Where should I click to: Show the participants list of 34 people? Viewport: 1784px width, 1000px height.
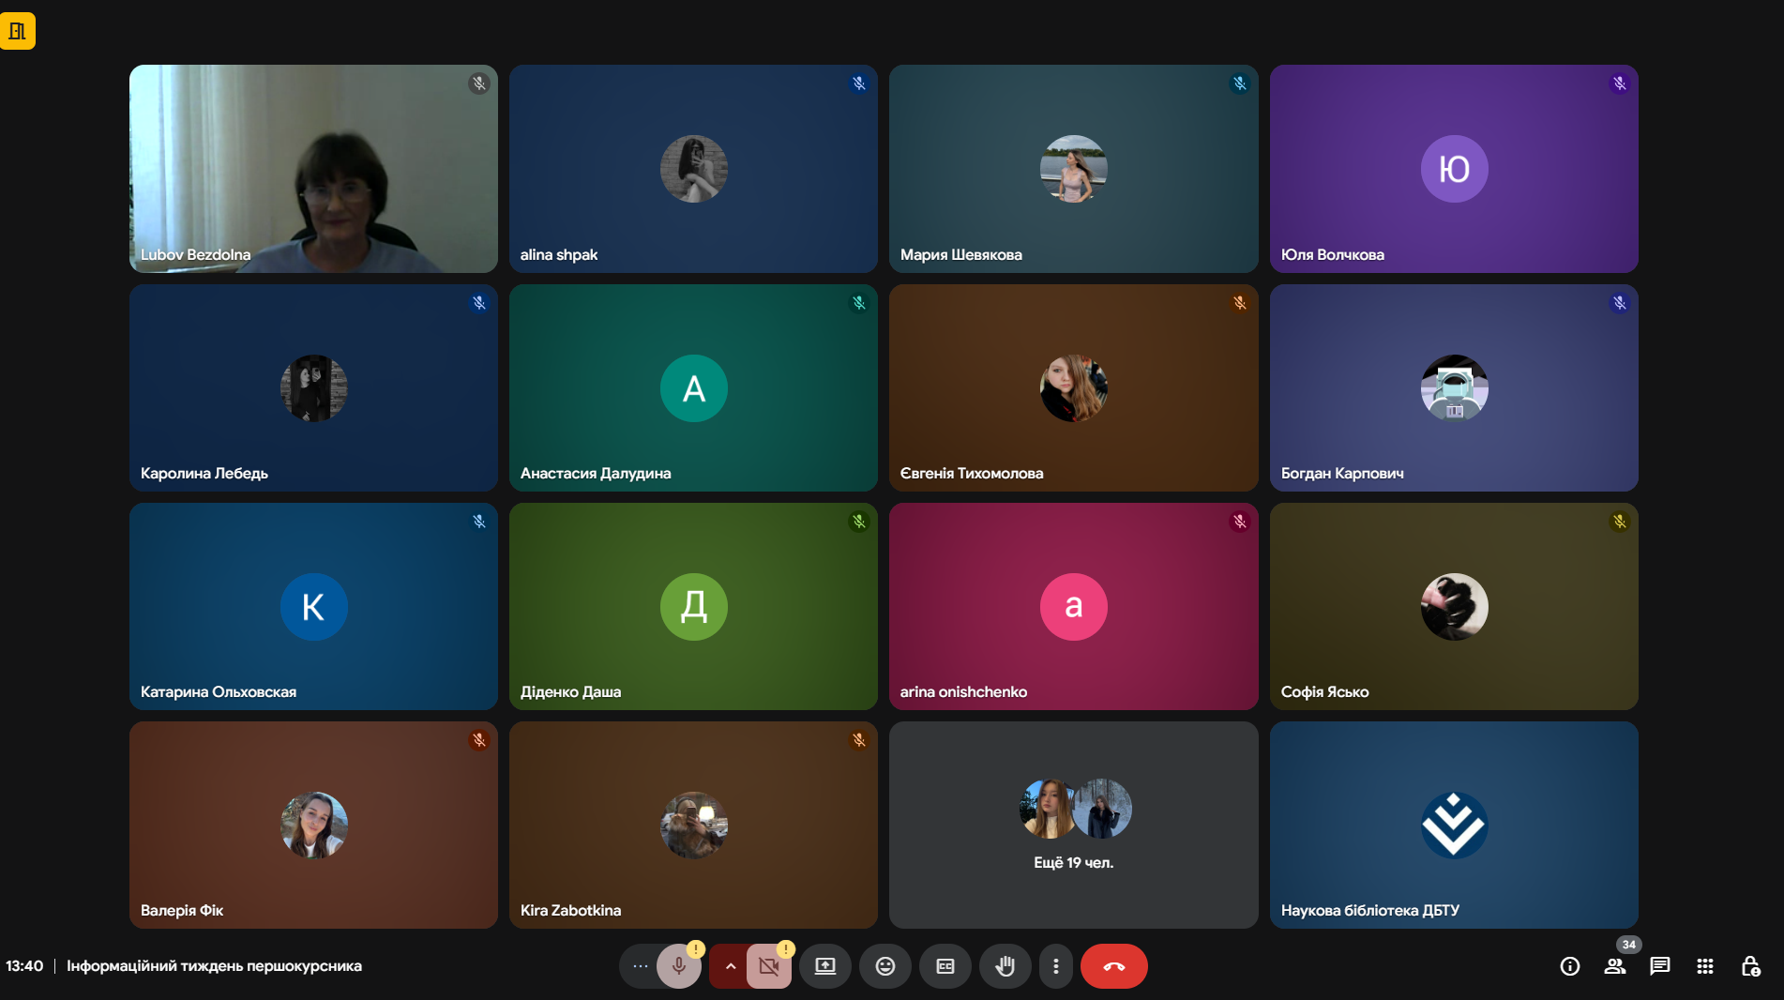coord(1614,966)
